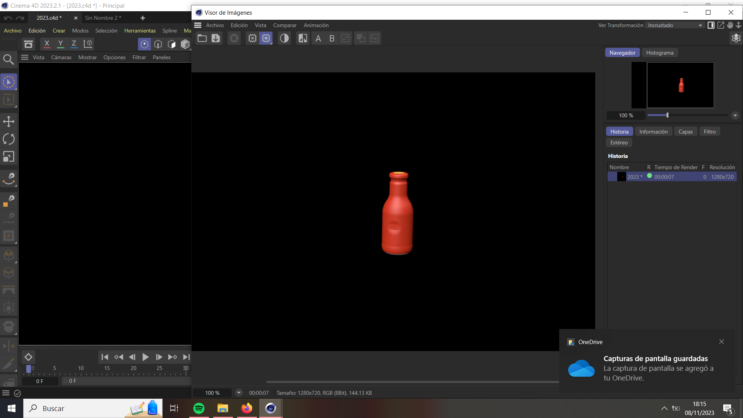
Task: Set image as A for comparison
Action: point(318,38)
